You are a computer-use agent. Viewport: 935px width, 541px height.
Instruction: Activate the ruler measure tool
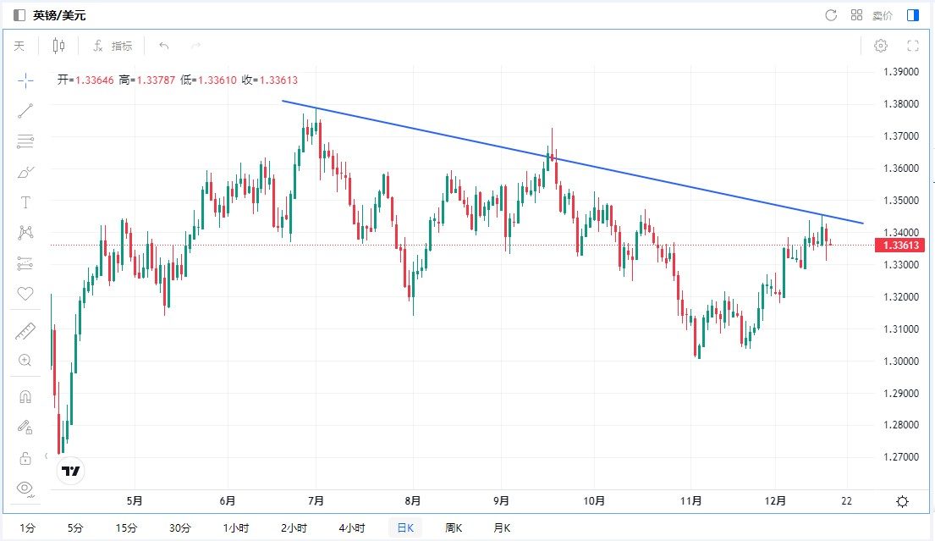[x=25, y=331]
